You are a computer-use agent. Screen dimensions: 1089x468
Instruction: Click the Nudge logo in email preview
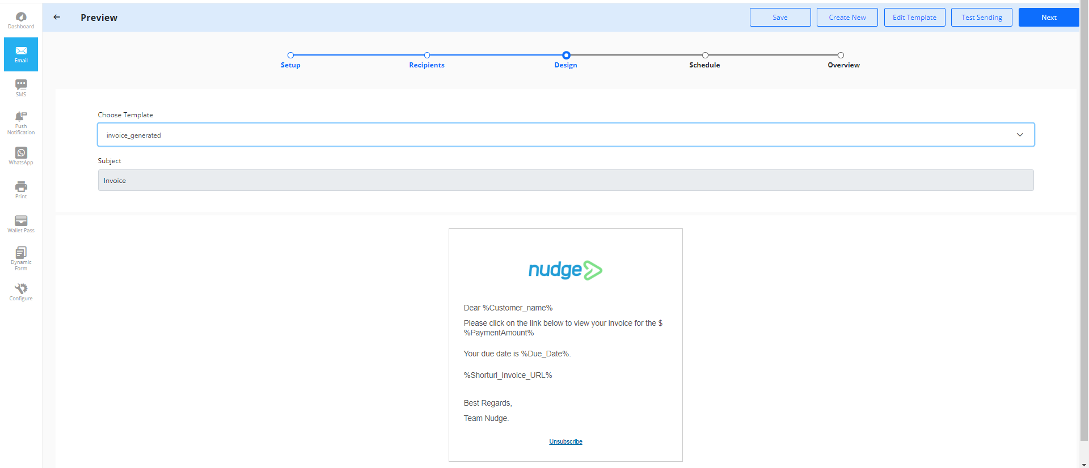pyautogui.click(x=565, y=270)
